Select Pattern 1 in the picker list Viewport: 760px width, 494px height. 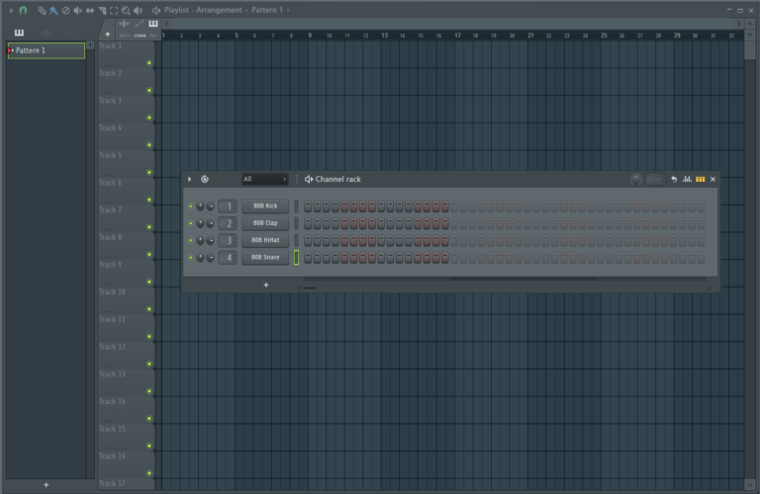[47, 50]
